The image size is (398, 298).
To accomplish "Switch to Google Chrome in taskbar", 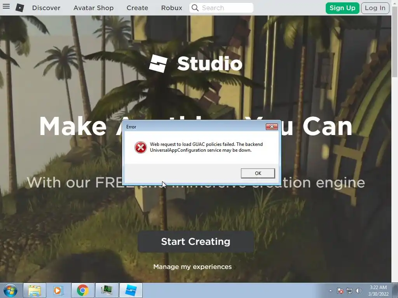I will (83, 290).
